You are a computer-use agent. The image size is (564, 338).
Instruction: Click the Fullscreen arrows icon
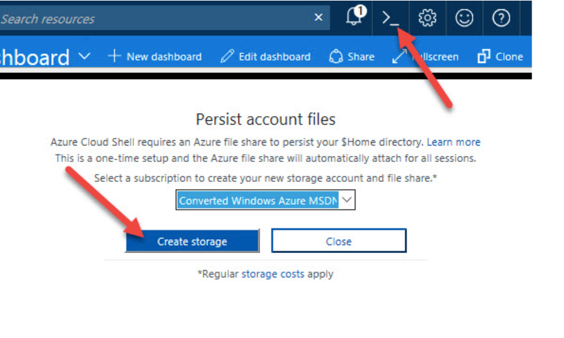(x=399, y=56)
